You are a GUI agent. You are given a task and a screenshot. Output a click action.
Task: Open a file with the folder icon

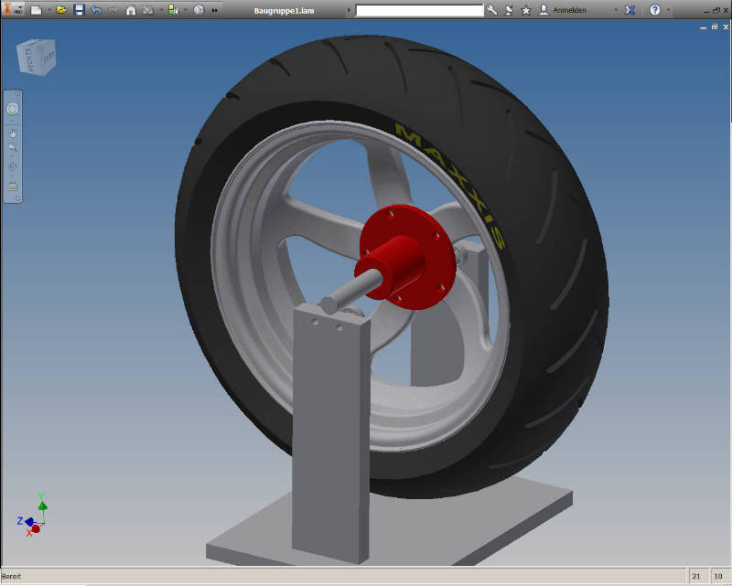(61, 10)
